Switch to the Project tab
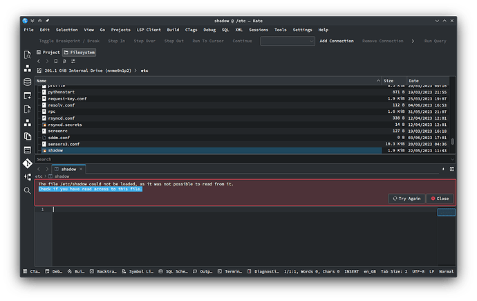The height and width of the screenshot is (301, 477). coord(48,53)
